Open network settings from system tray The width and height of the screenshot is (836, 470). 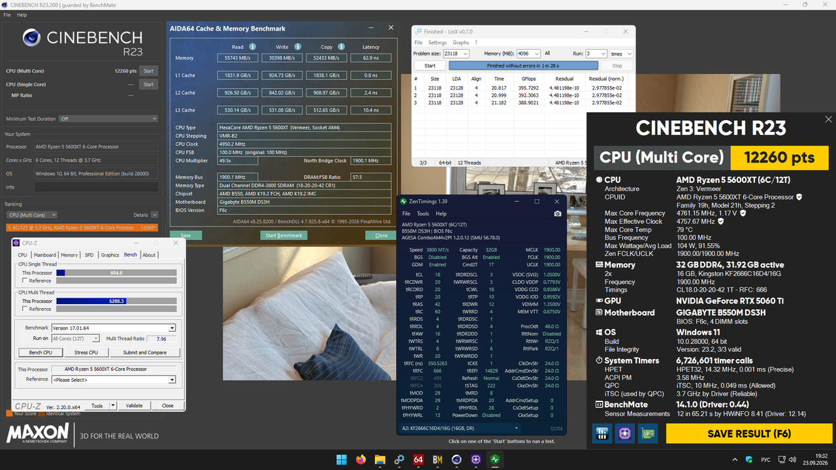pyautogui.click(x=780, y=460)
